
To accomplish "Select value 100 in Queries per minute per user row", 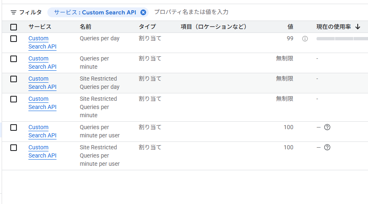I will [x=289, y=127].
